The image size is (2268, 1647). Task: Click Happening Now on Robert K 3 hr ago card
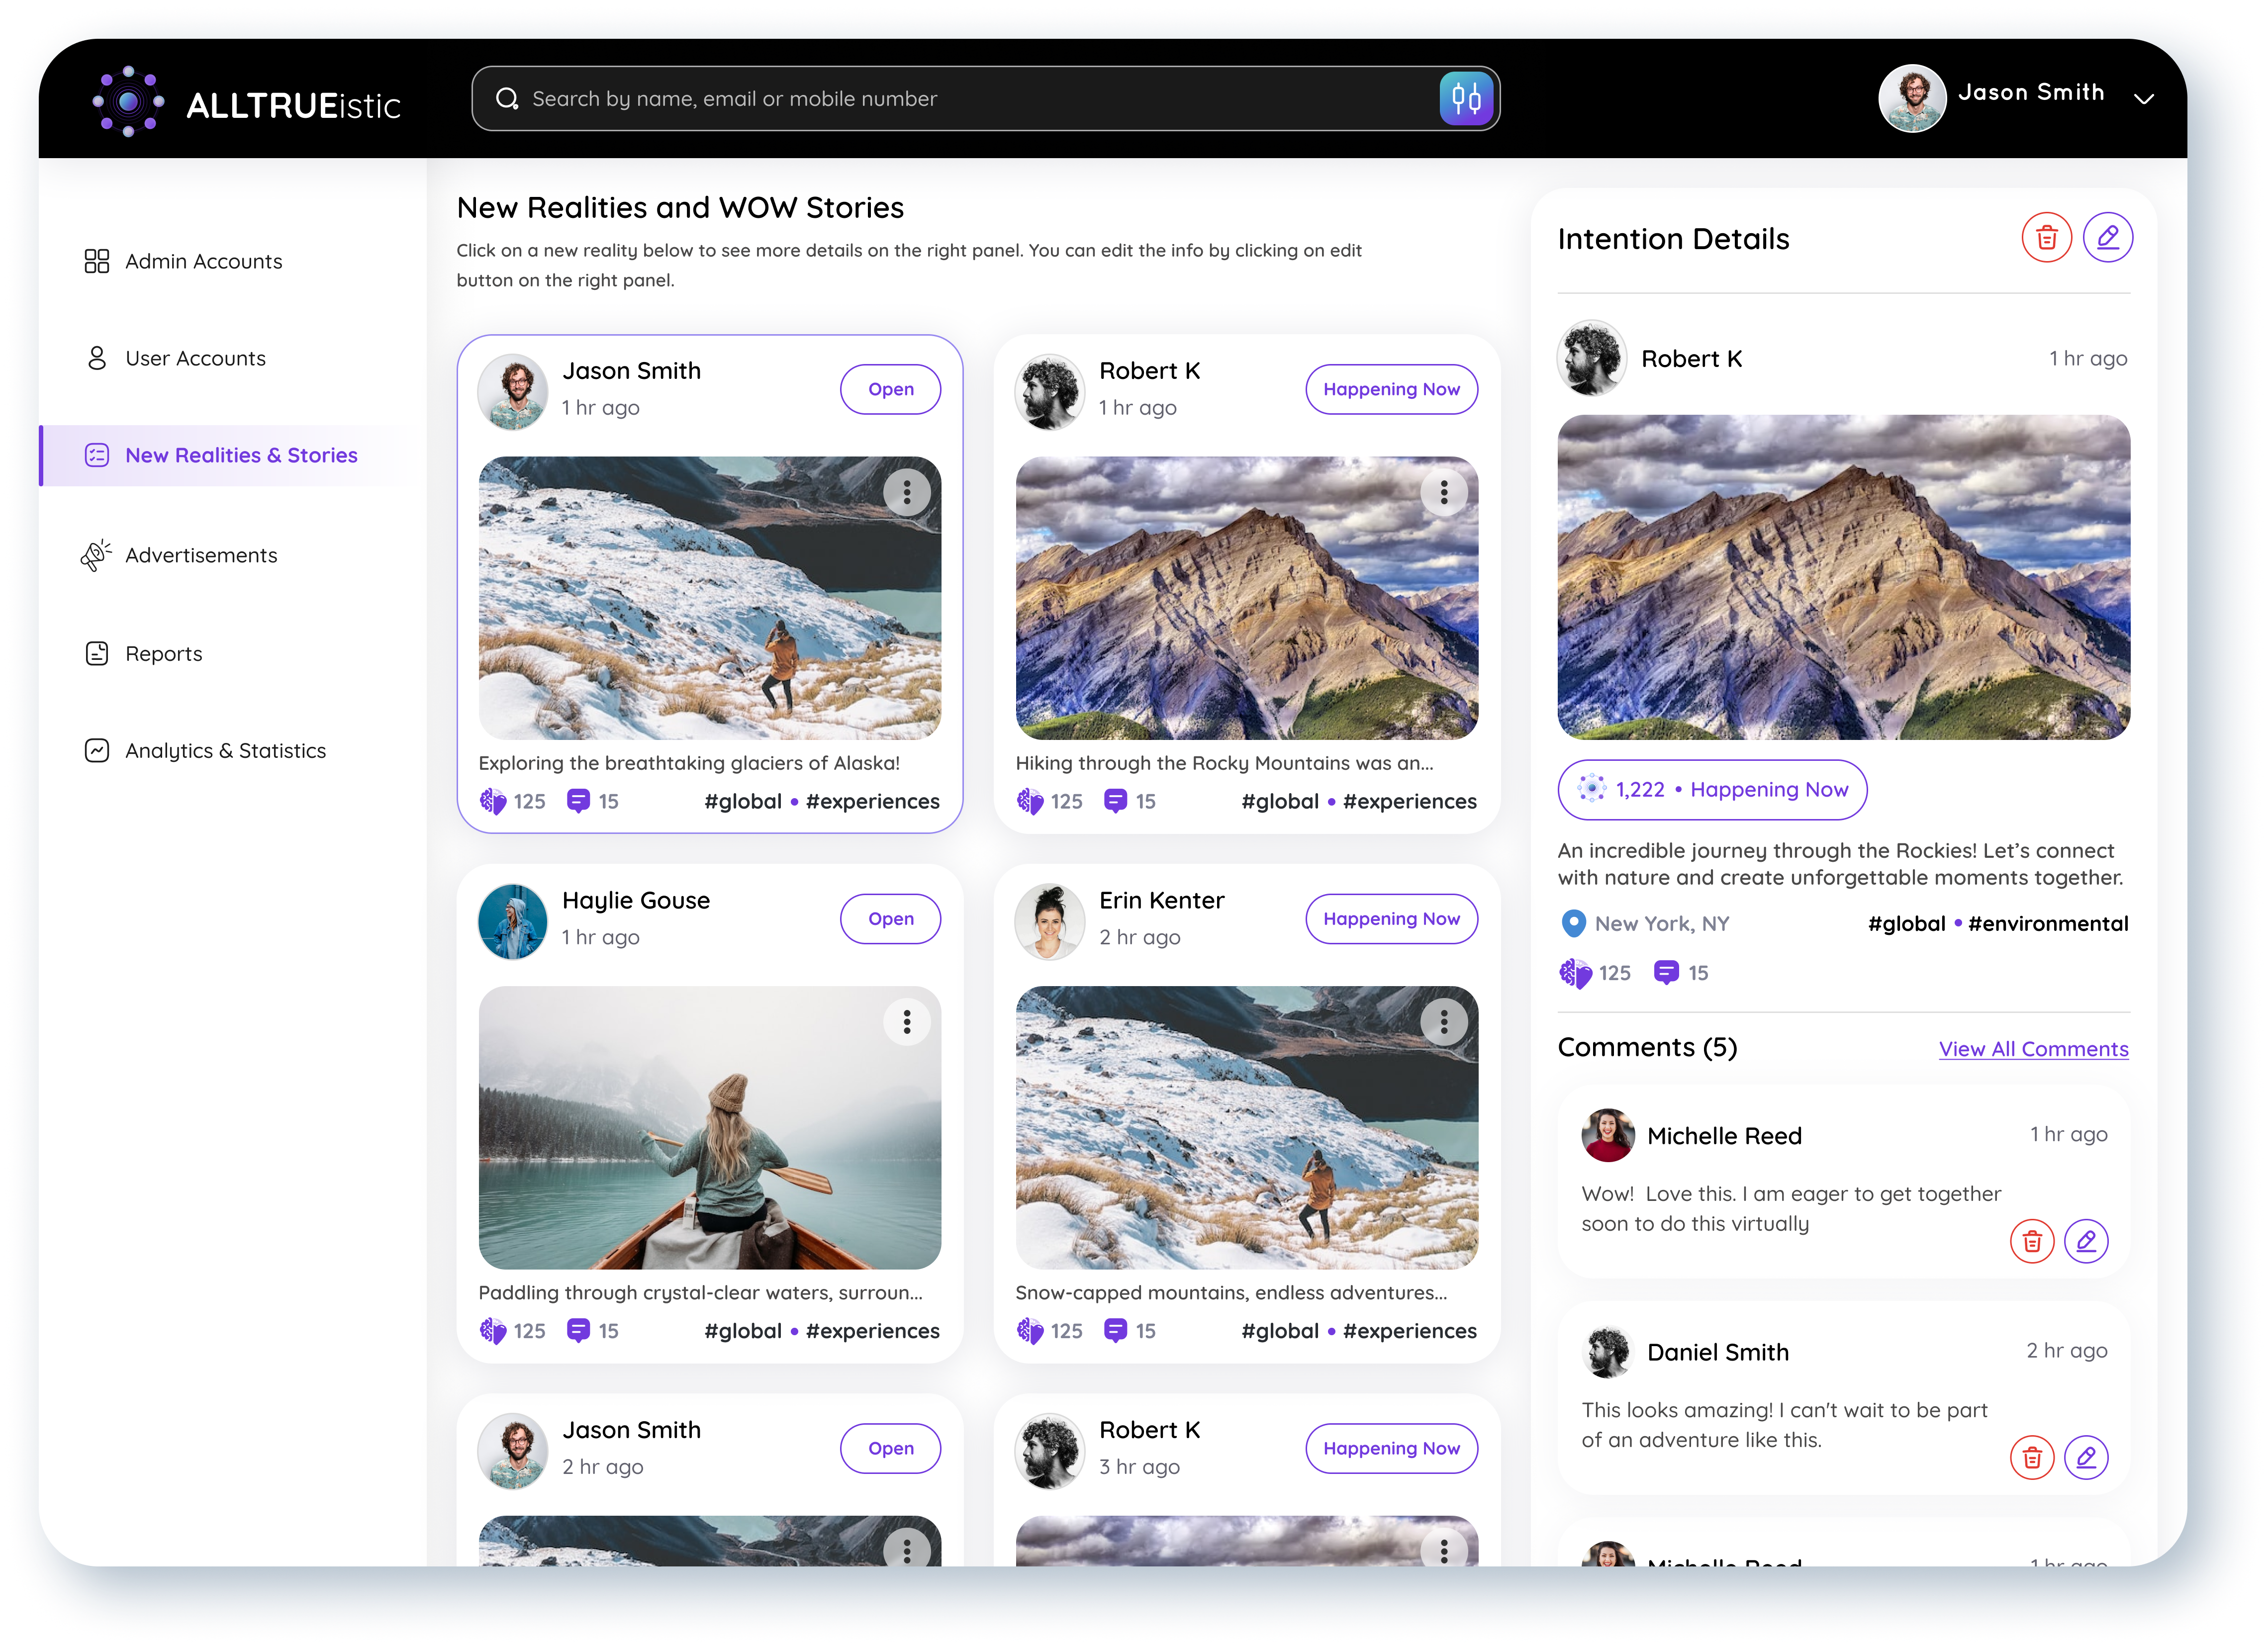coord(1391,1448)
